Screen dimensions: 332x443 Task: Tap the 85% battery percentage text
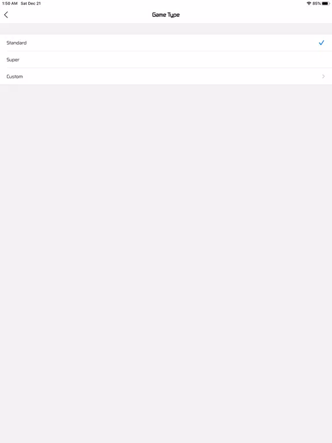(316, 3)
